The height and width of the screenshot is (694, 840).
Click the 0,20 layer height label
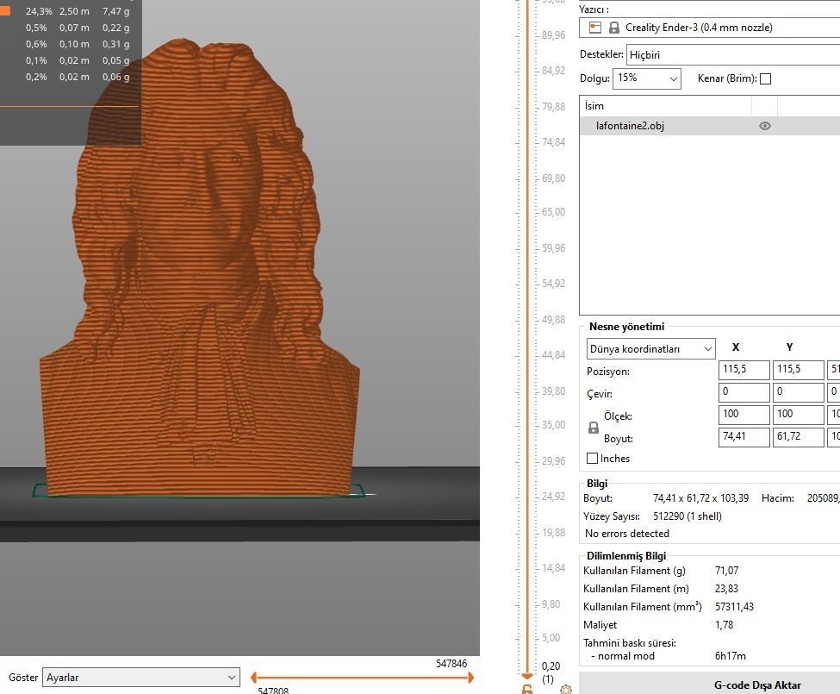tap(551, 666)
